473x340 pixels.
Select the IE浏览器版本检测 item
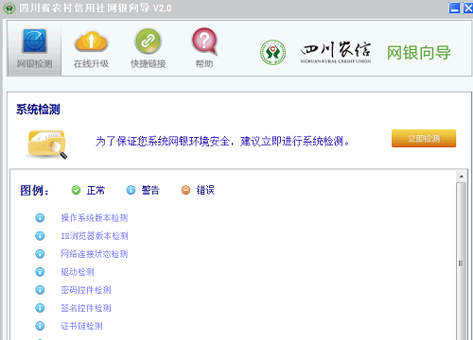95,235
